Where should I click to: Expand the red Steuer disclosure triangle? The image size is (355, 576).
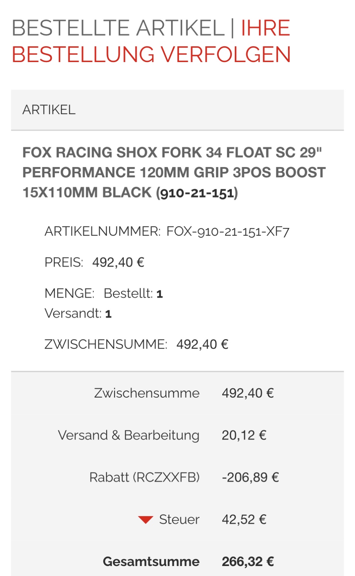(145, 519)
